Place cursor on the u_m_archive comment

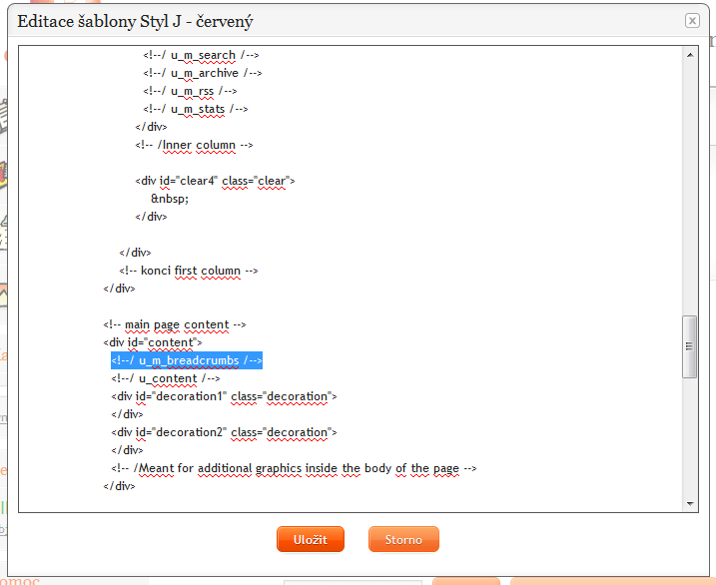pyautogui.click(x=203, y=73)
